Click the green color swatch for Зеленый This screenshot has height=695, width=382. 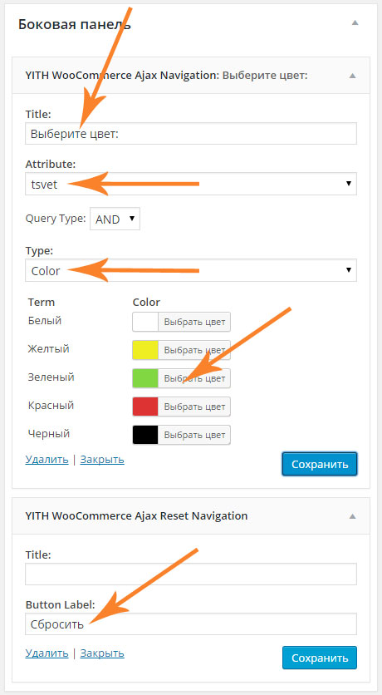(145, 378)
